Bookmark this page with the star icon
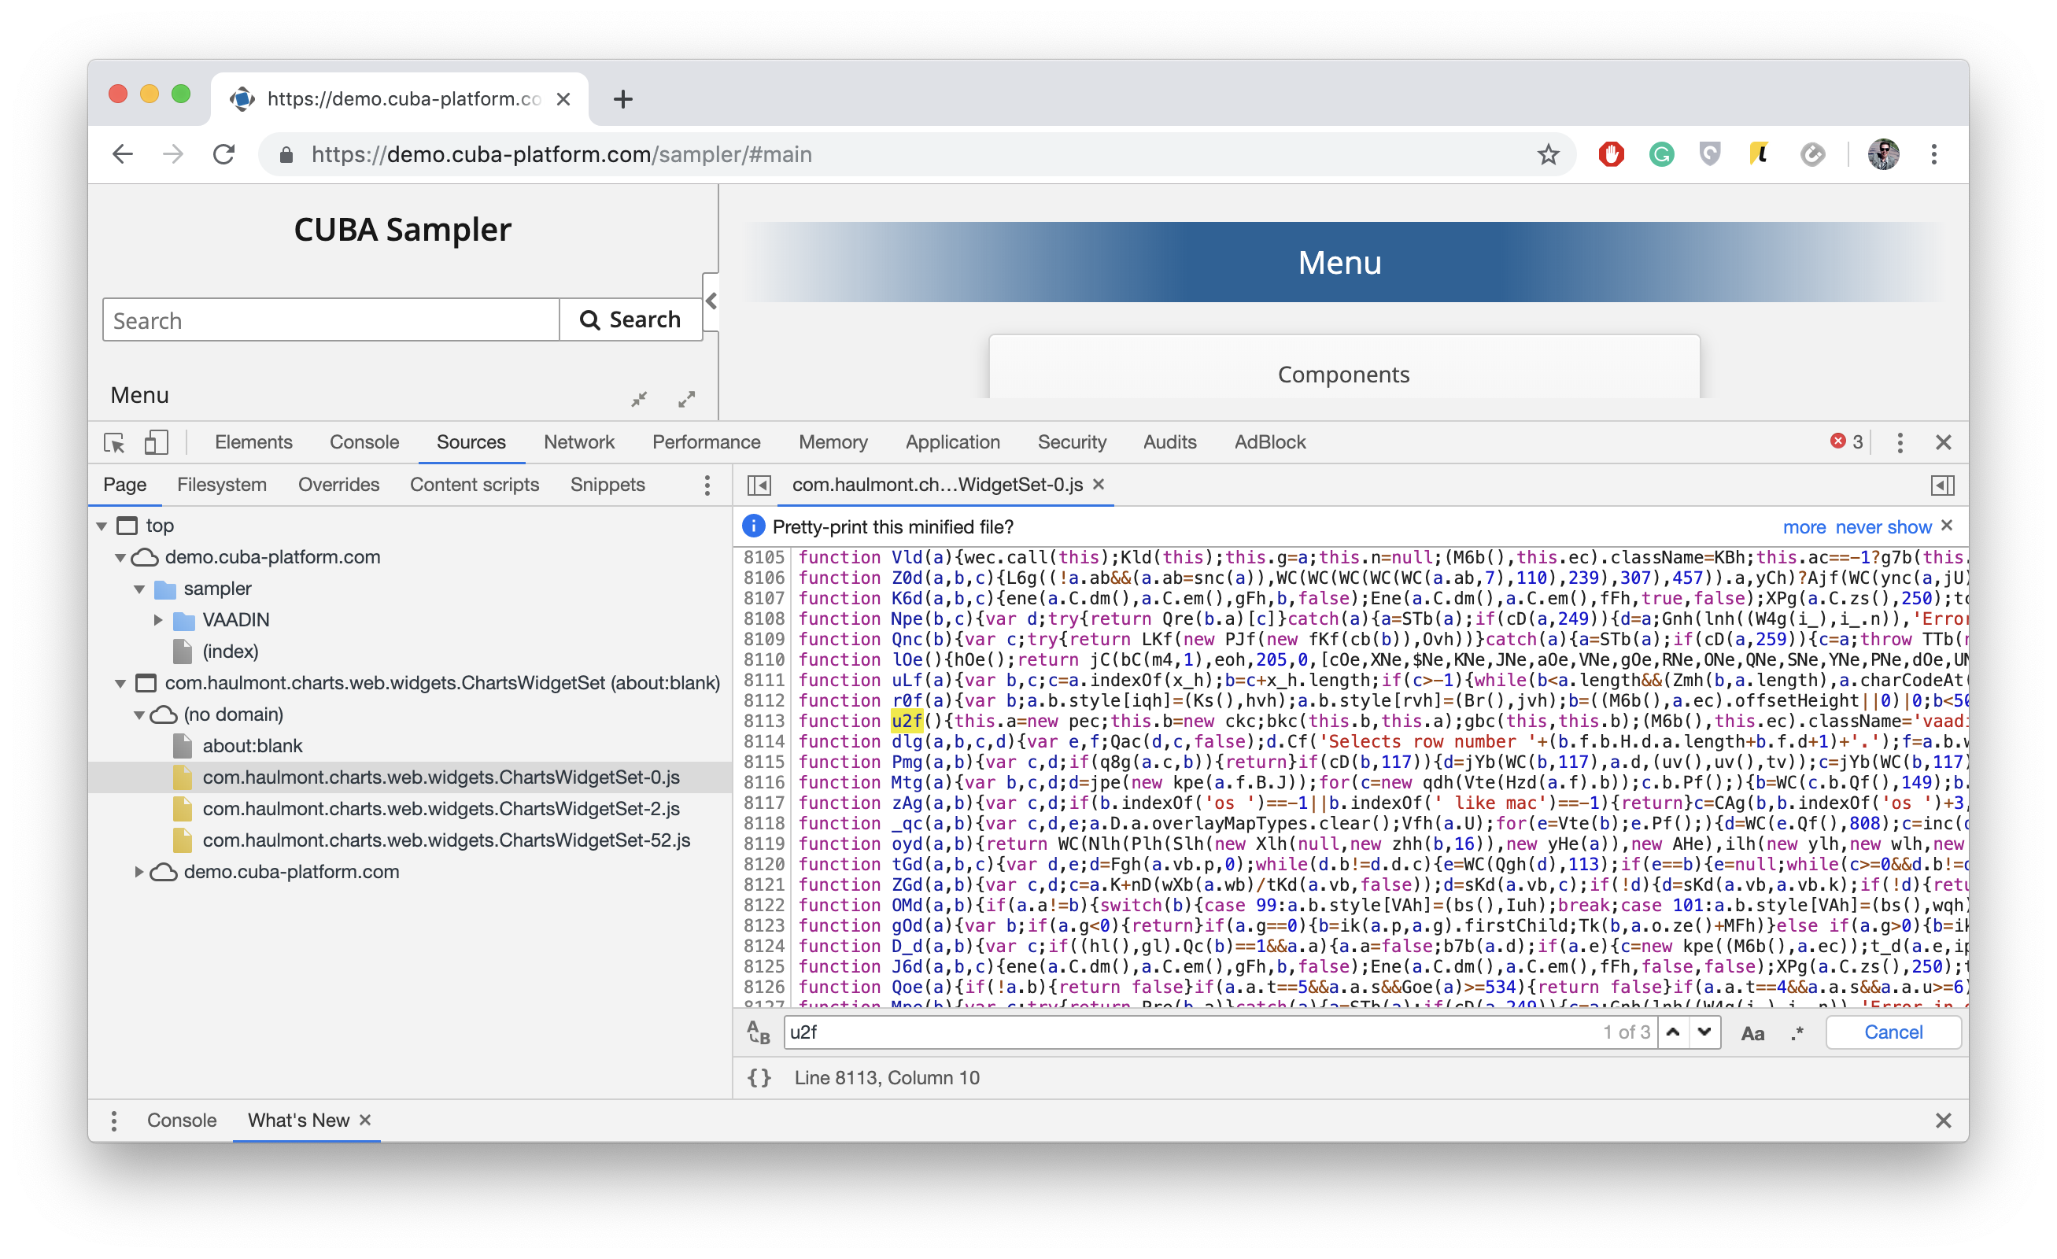The height and width of the screenshot is (1259, 2057). 1548,154
